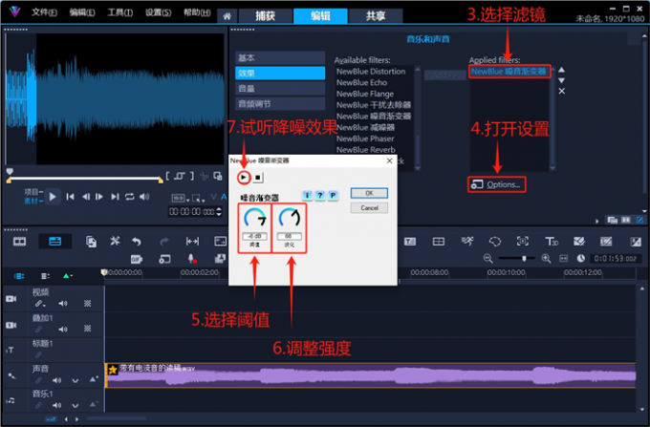Screen dimensions: 650x427
Task: Click the 'P' presets button in dialog
Action: pos(333,195)
